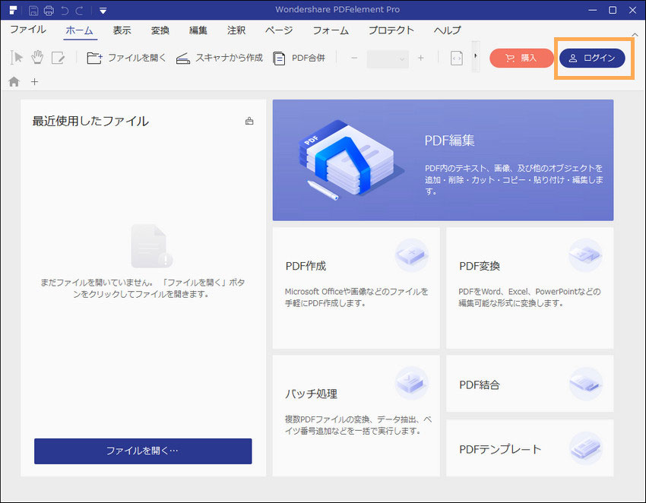The height and width of the screenshot is (503, 646).
Task: Click the fit page width icon
Action: pyautogui.click(x=457, y=59)
